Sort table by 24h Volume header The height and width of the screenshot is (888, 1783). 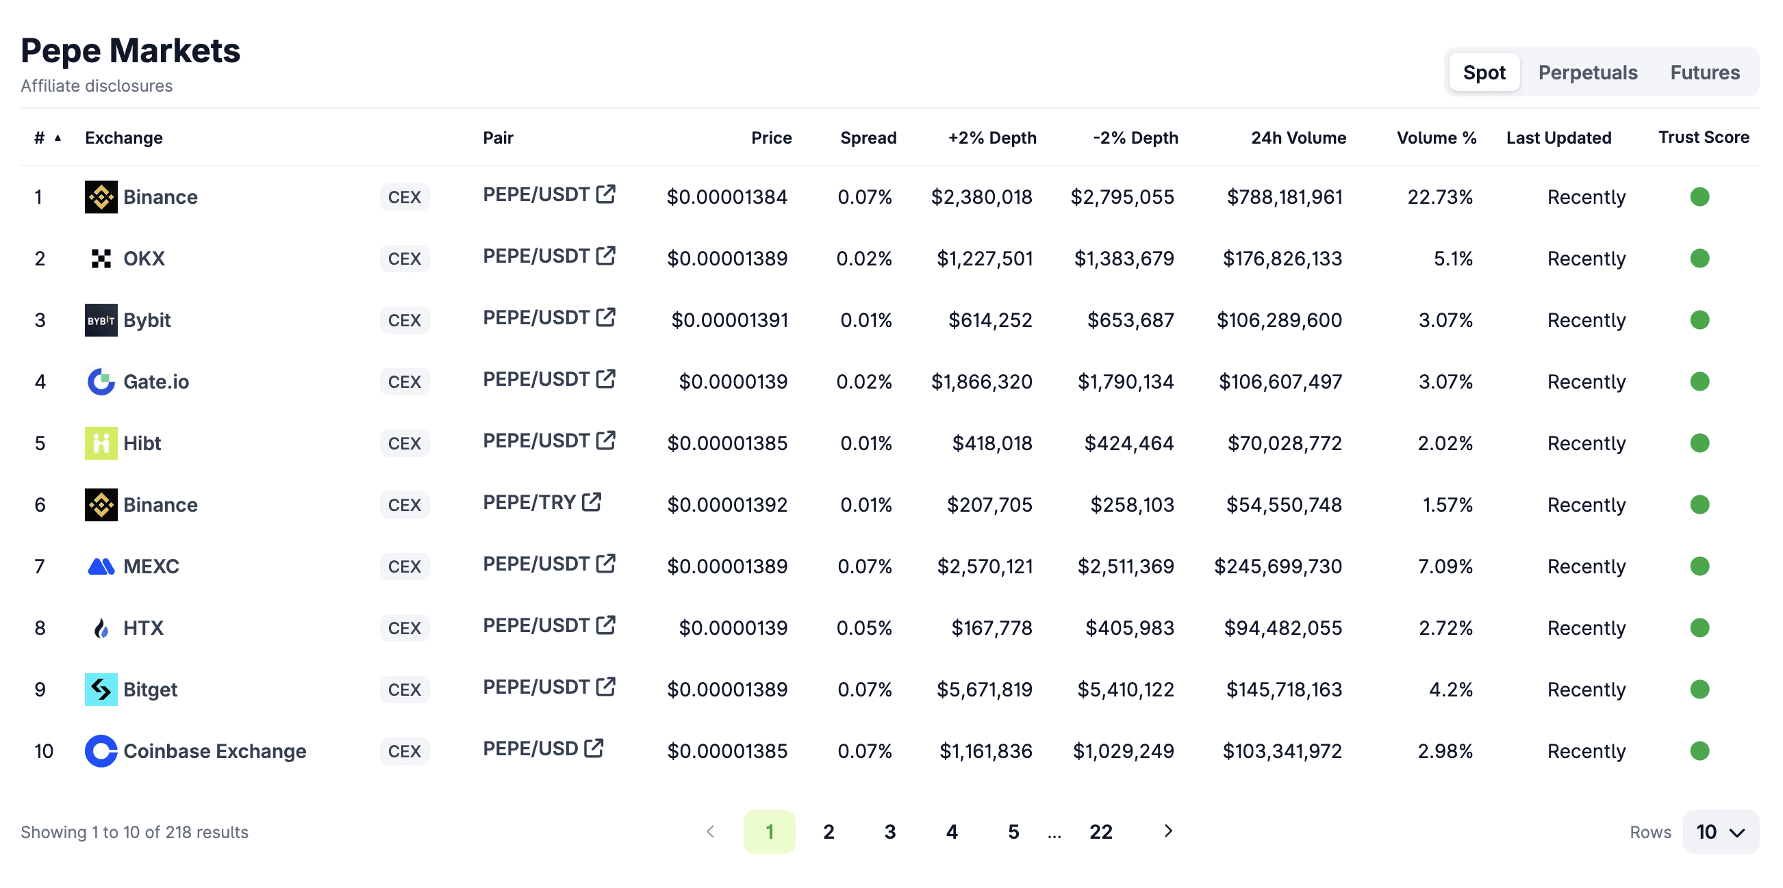click(x=1298, y=138)
